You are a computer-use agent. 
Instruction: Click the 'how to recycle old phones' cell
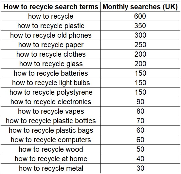tap(51, 35)
